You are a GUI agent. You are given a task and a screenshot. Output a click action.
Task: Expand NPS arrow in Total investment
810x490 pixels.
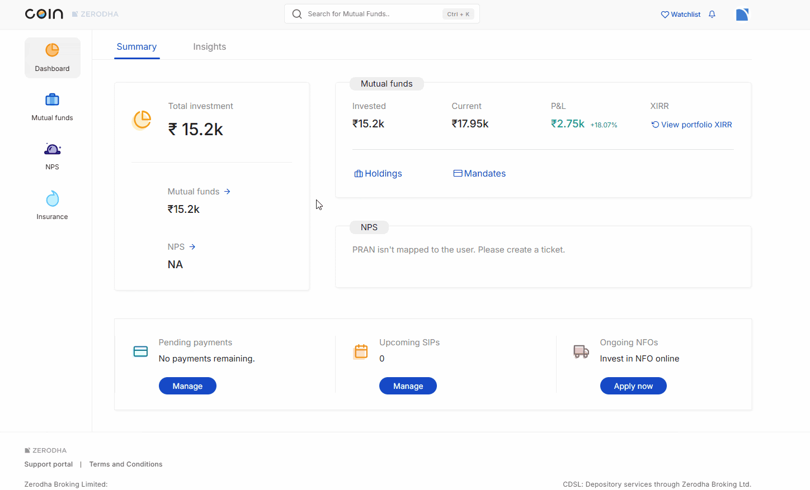click(x=192, y=247)
